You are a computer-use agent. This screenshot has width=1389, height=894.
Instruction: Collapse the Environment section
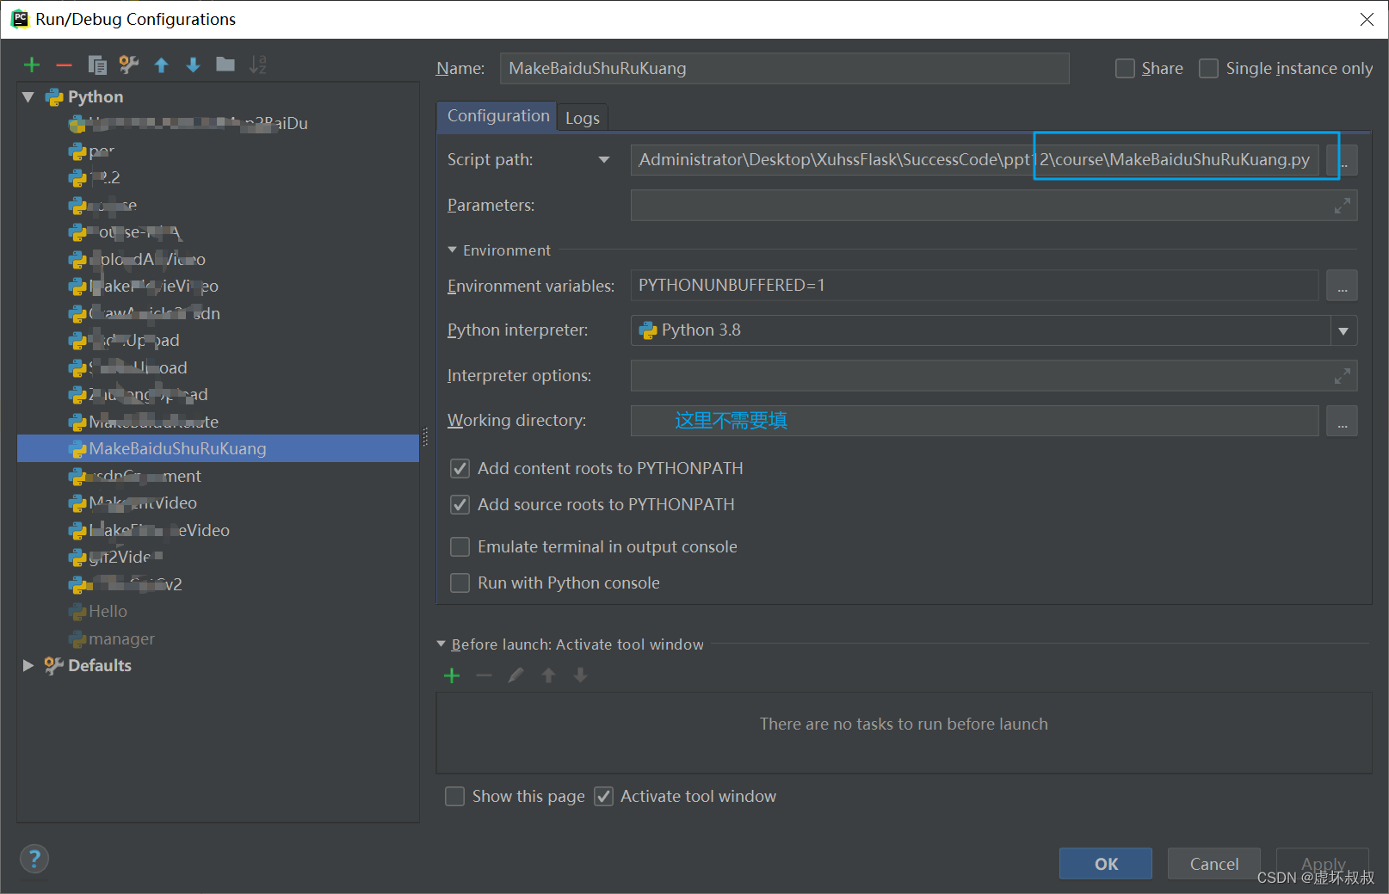452,250
